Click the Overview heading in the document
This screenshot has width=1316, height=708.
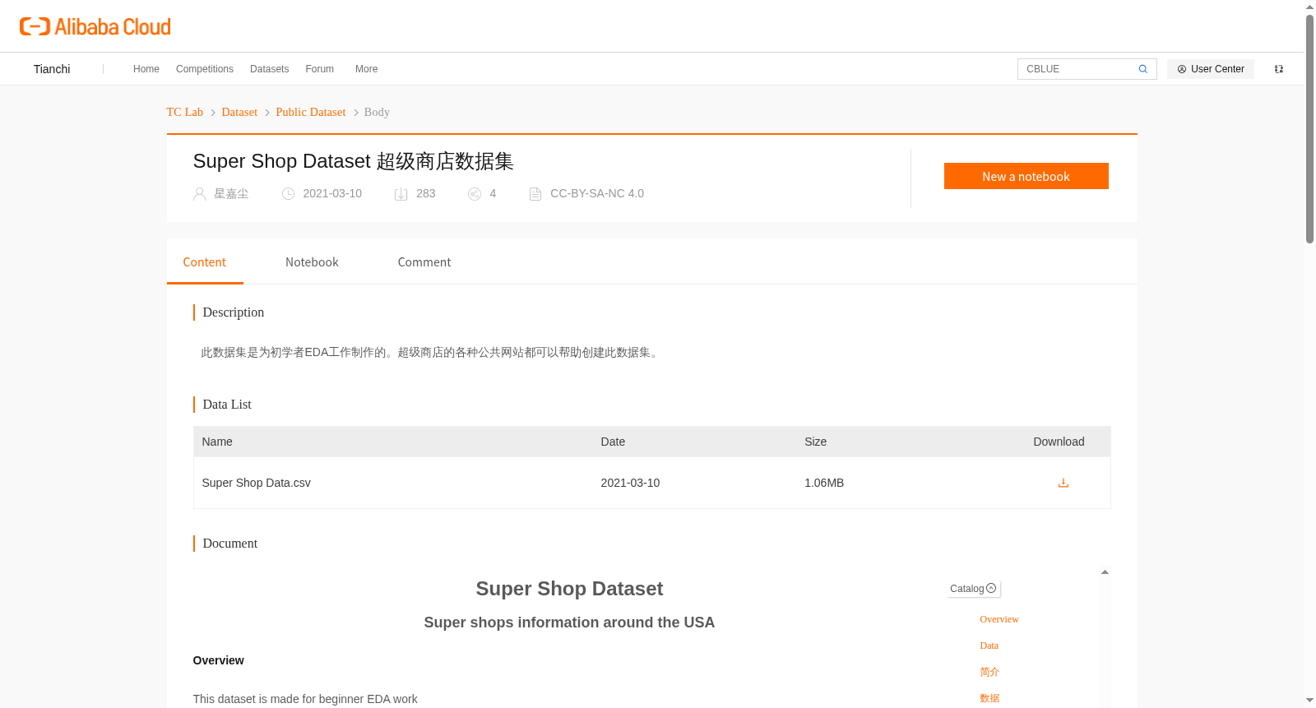(218, 660)
